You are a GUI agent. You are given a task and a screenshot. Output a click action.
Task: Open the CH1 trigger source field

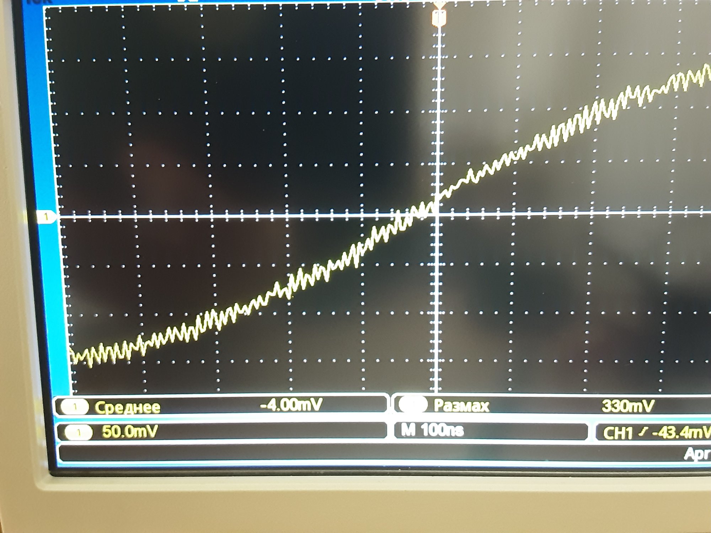click(x=618, y=433)
